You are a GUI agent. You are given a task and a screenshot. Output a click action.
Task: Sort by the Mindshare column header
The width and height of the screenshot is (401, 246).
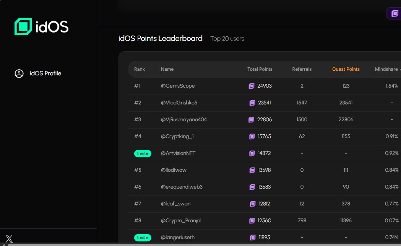click(386, 69)
